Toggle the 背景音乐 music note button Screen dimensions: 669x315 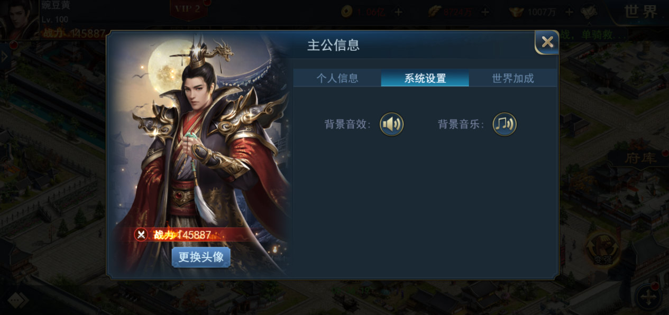tap(505, 125)
